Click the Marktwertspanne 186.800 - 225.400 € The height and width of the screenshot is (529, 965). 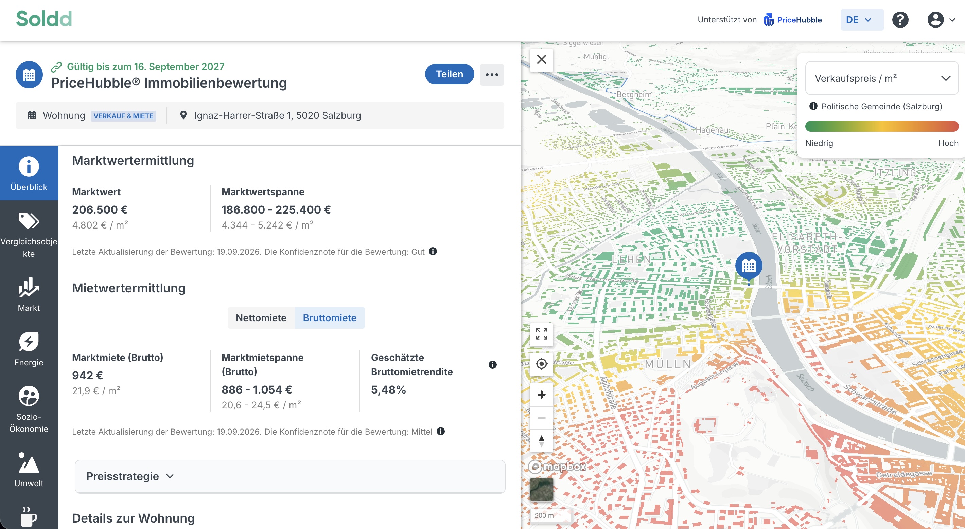click(276, 209)
